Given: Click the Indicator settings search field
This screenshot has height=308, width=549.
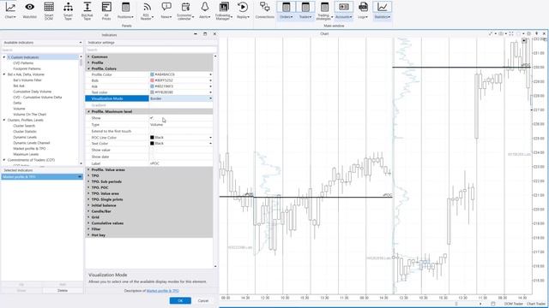Looking at the screenshot, I should (x=152, y=50).
